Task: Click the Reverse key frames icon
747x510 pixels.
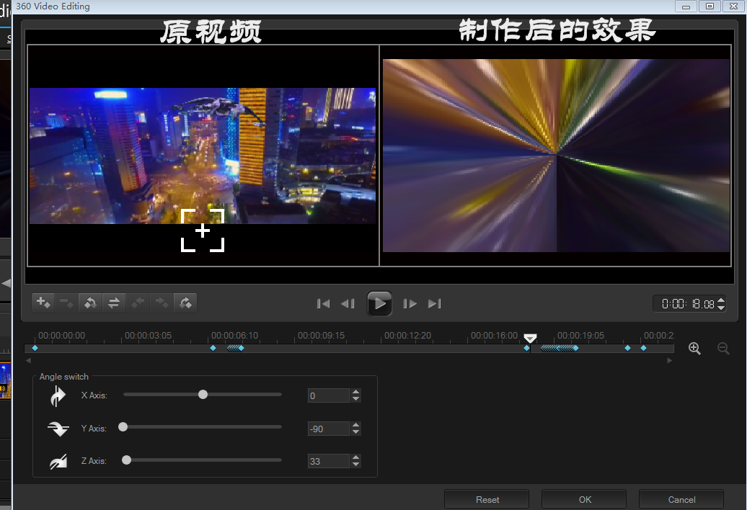Action: [90, 303]
